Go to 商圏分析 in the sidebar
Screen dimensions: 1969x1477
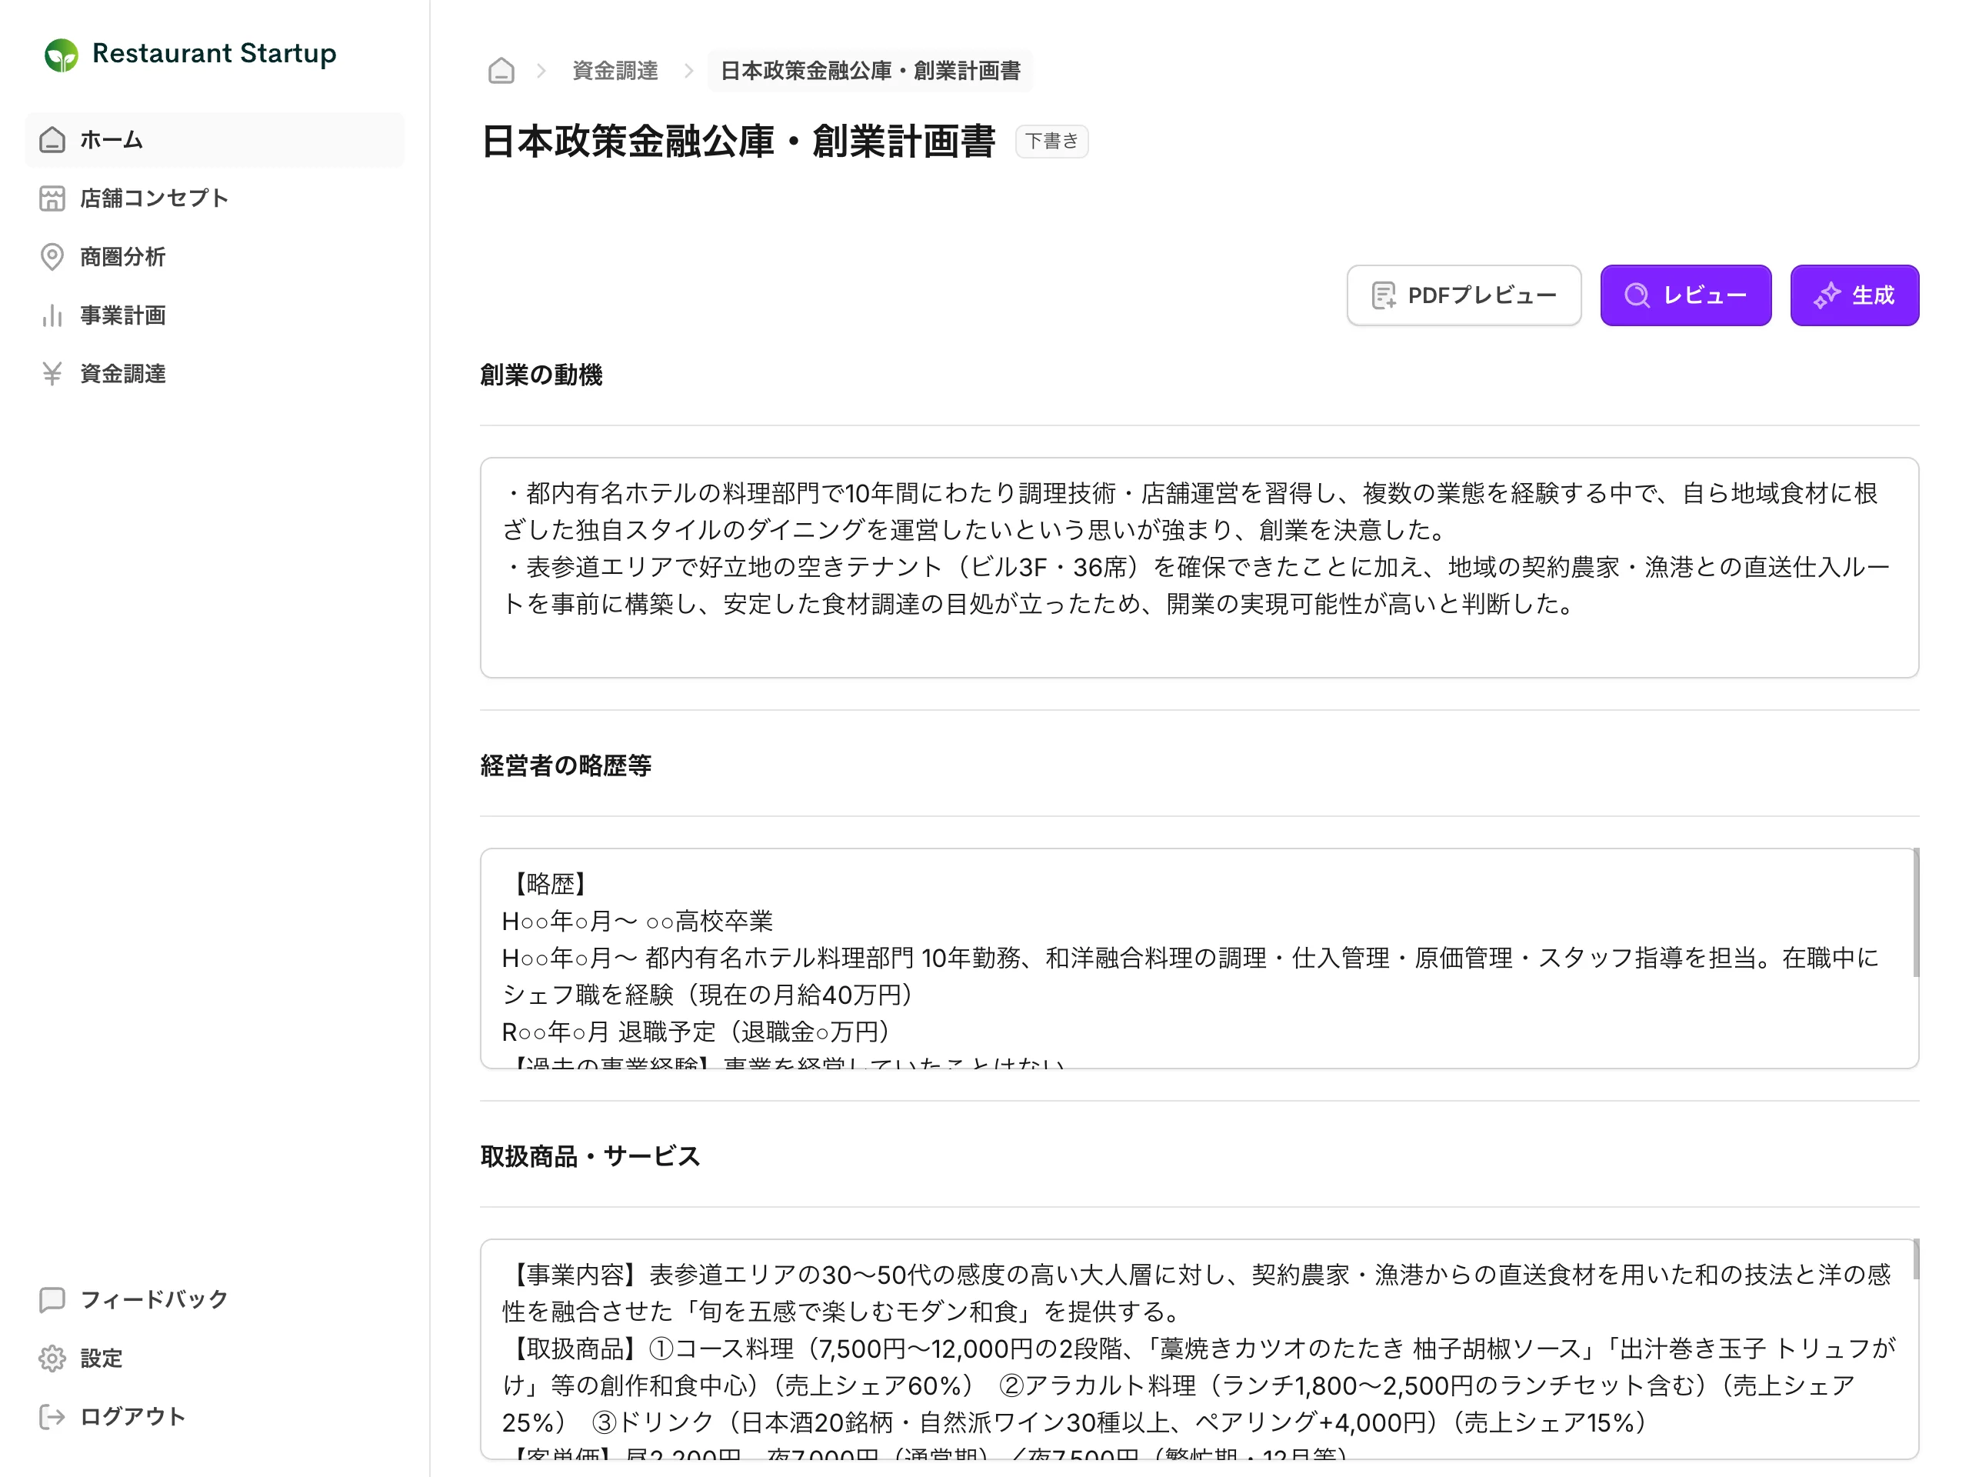coord(215,256)
